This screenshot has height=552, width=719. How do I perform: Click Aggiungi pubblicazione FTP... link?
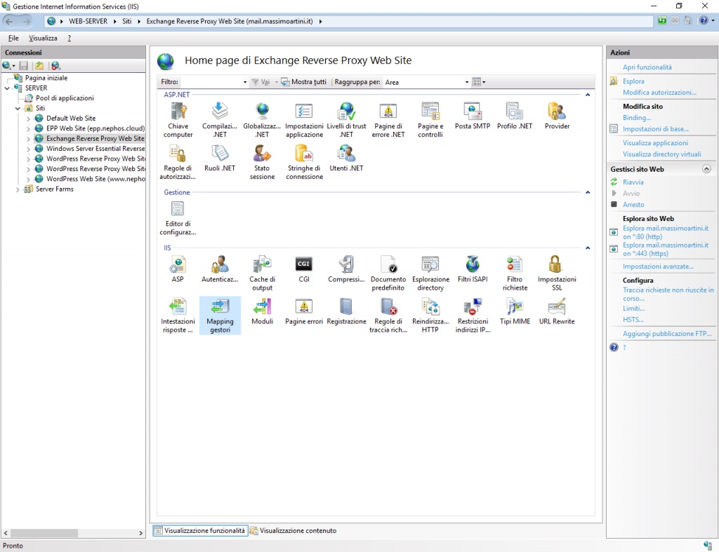[667, 334]
